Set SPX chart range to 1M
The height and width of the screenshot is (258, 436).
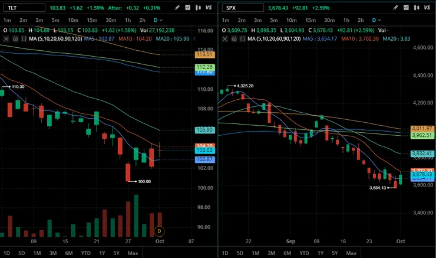tap(256, 253)
